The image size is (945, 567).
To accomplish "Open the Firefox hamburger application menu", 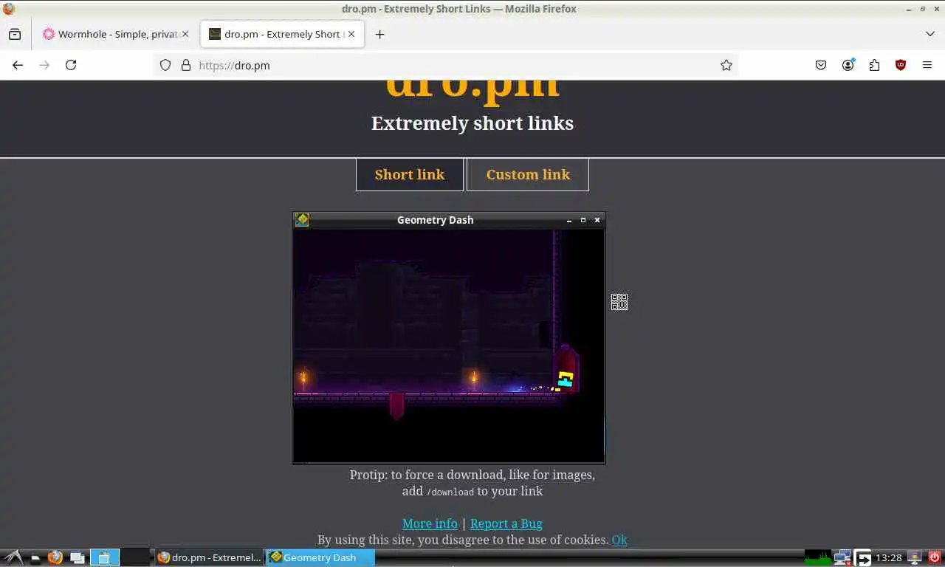I will 927,65.
